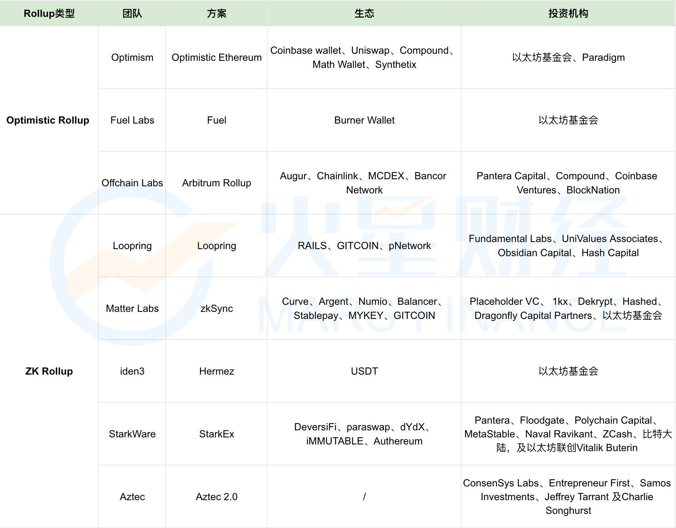The width and height of the screenshot is (676, 528).
Task: Select the "Optimistic Ethereum" solution cell
Action: tap(216, 57)
